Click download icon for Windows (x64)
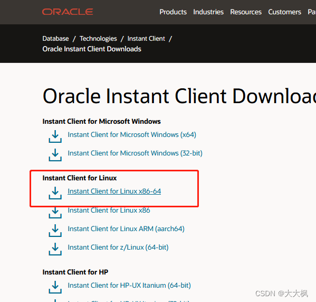This screenshot has width=316, height=302. click(x=55, y=136)
